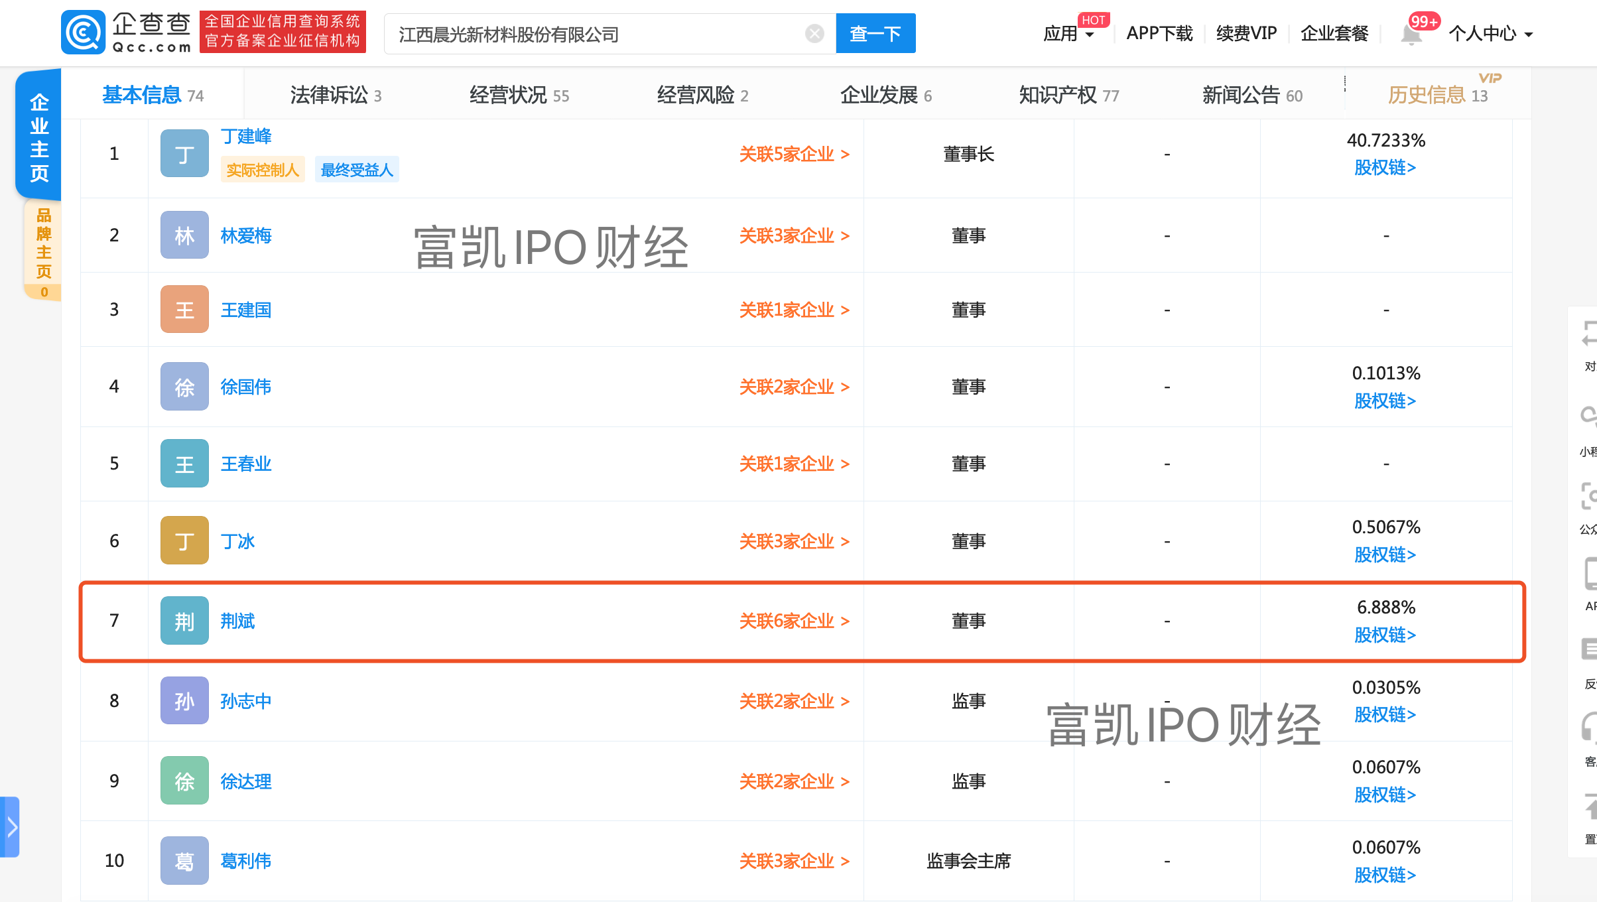Open 林爱梅 profile link

click(x=246, y=235)
